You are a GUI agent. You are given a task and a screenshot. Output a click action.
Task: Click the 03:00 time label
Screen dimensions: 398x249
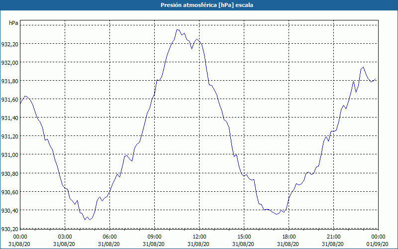pyautogui.click(x=65, y=237)
